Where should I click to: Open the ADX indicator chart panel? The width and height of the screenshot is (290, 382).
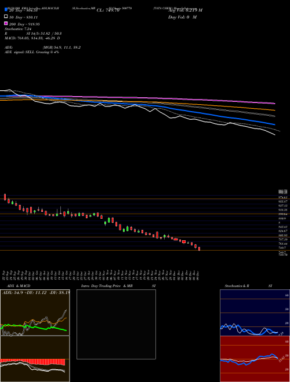point(35,313)
